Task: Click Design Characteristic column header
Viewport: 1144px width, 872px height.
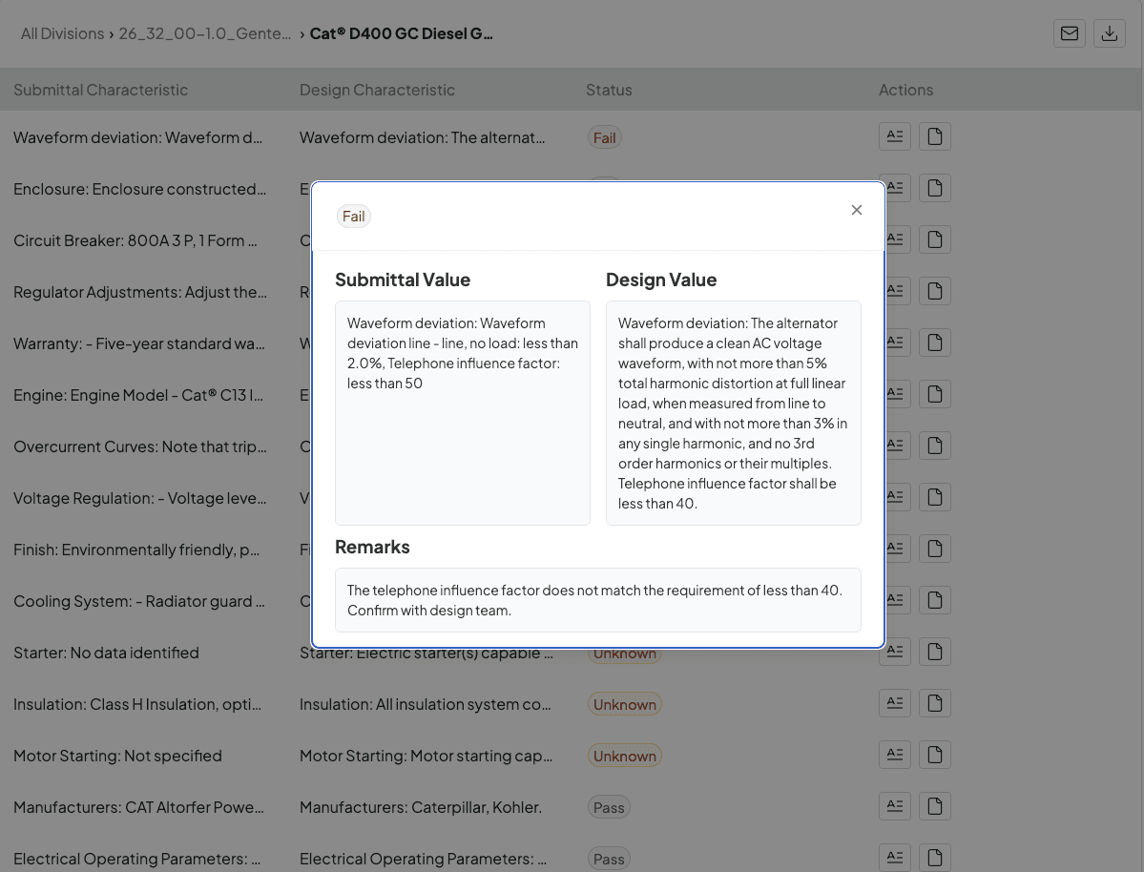Action: pyautogui.click(x=377, y=90)
